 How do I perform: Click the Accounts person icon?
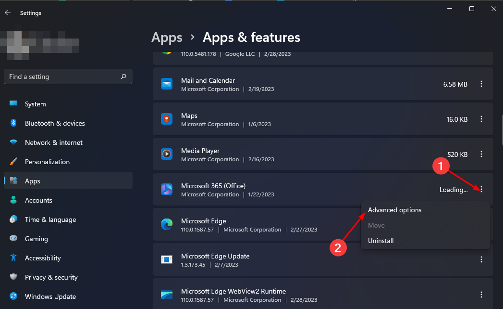13,200
